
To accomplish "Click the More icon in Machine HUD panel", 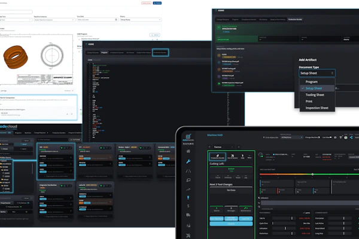I will point(250,157).
